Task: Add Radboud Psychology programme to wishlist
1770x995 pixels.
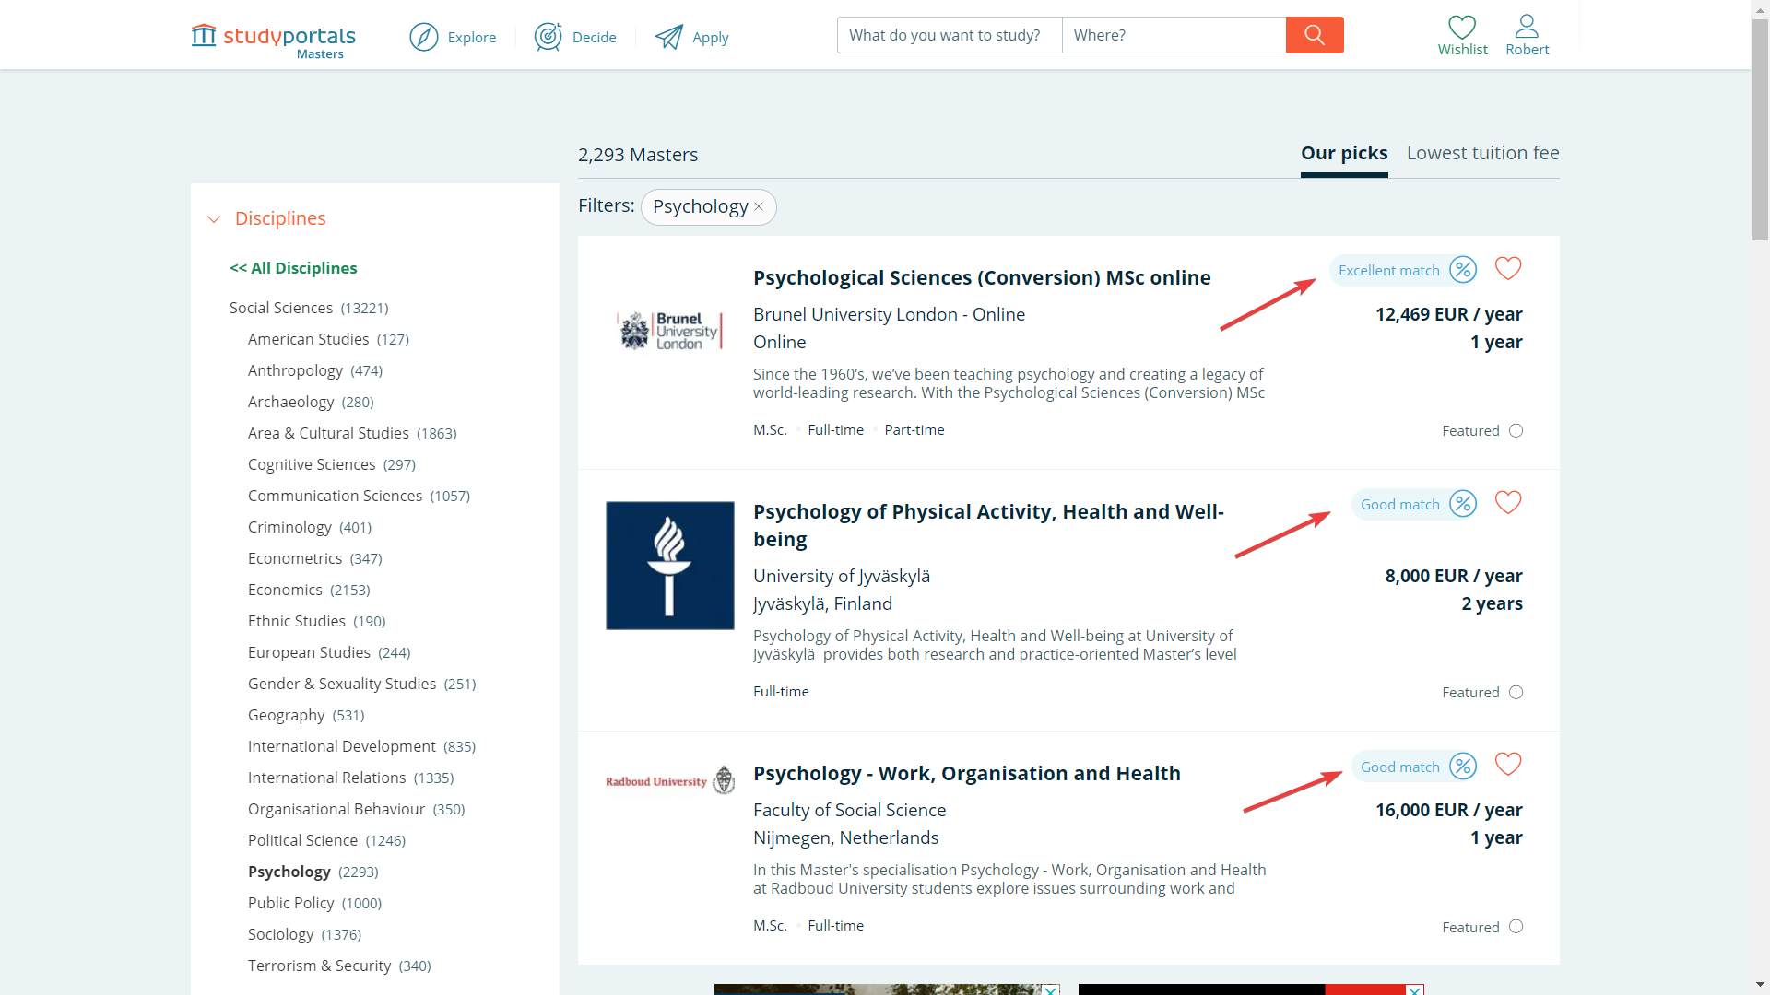Action: pos(1508,765)
